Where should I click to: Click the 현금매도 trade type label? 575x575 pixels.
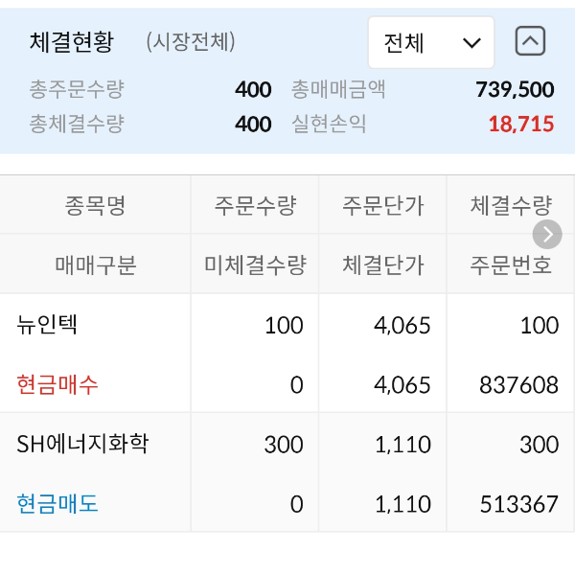click(x=57, y=503)
